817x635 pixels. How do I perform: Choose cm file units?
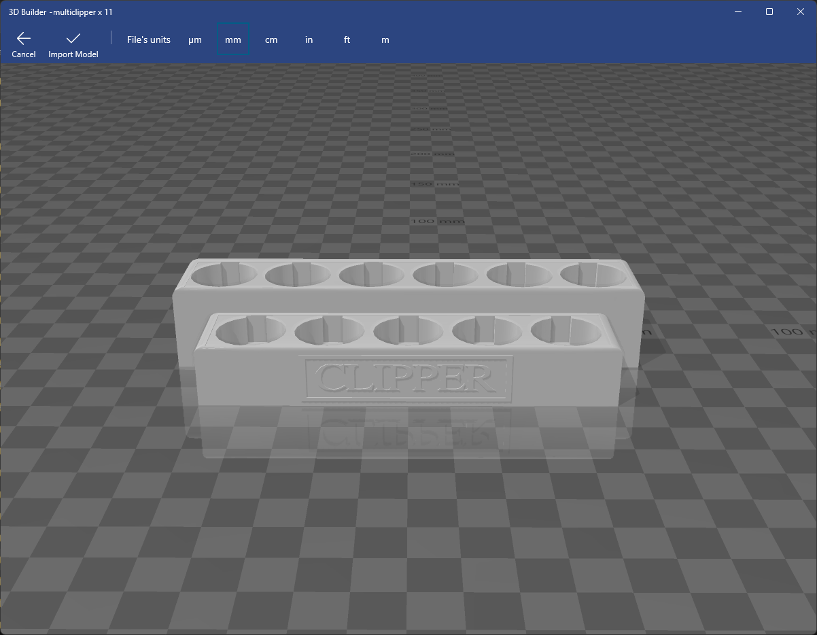(x=271, y=39)
